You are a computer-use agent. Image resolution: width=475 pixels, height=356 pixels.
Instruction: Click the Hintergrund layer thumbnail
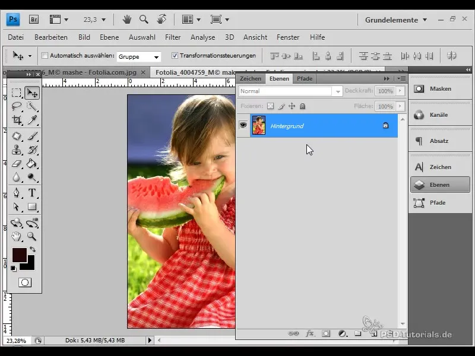[x=259, y=125]
